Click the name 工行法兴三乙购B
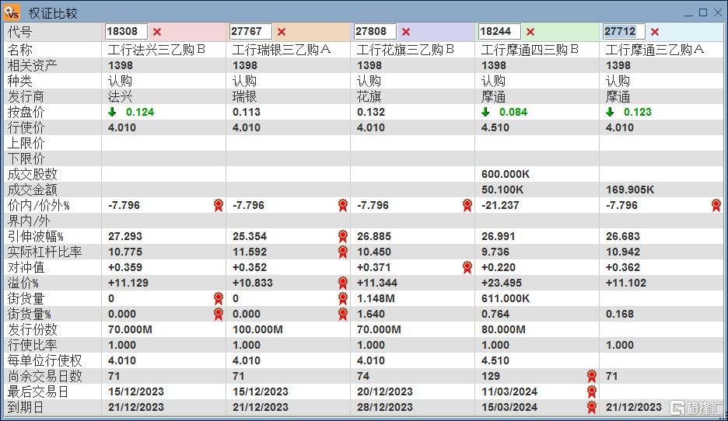 tap(156, 50)
